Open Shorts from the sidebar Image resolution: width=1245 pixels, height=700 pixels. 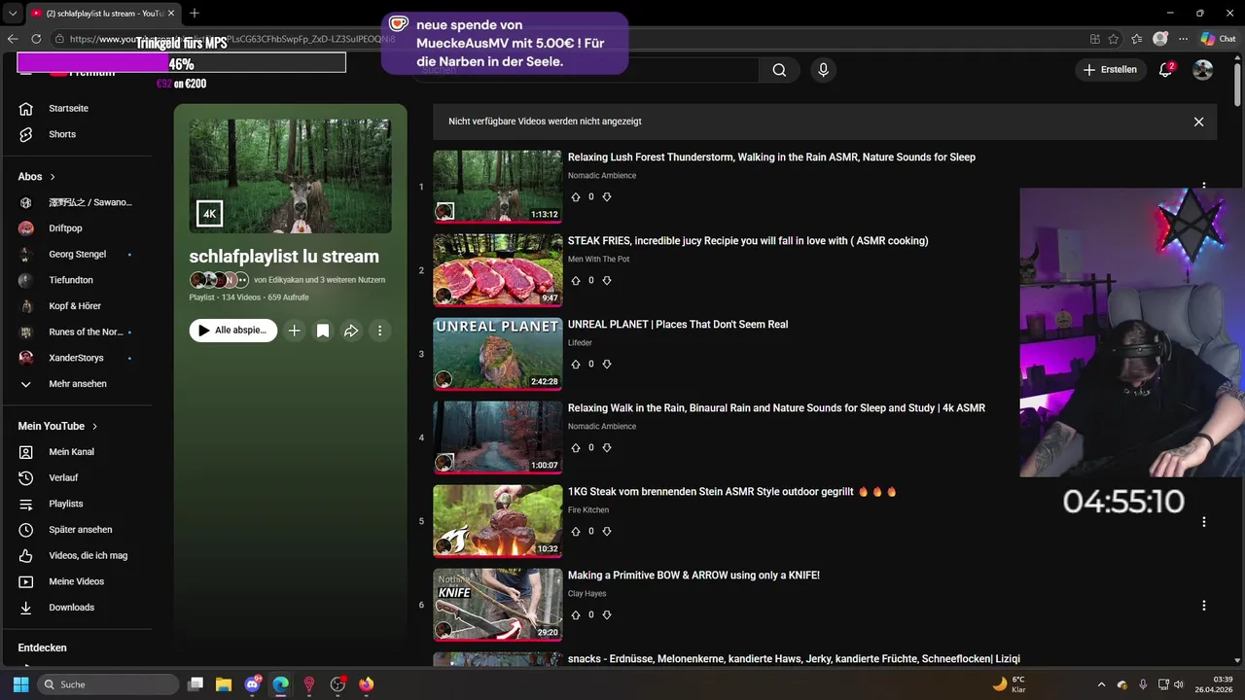click(61, 134)
